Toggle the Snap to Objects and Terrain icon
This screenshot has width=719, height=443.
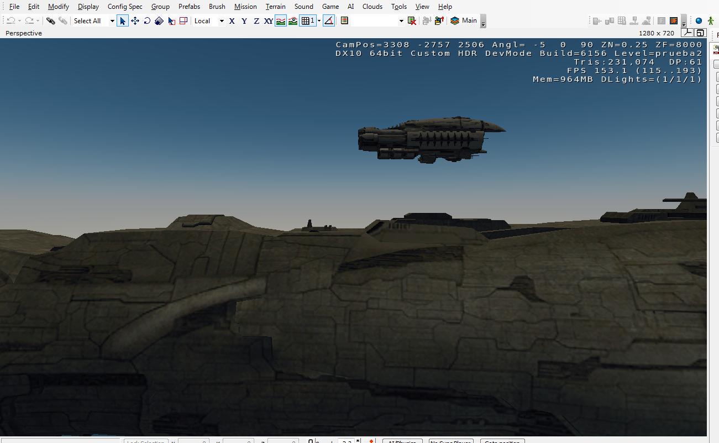coord(293,21)
